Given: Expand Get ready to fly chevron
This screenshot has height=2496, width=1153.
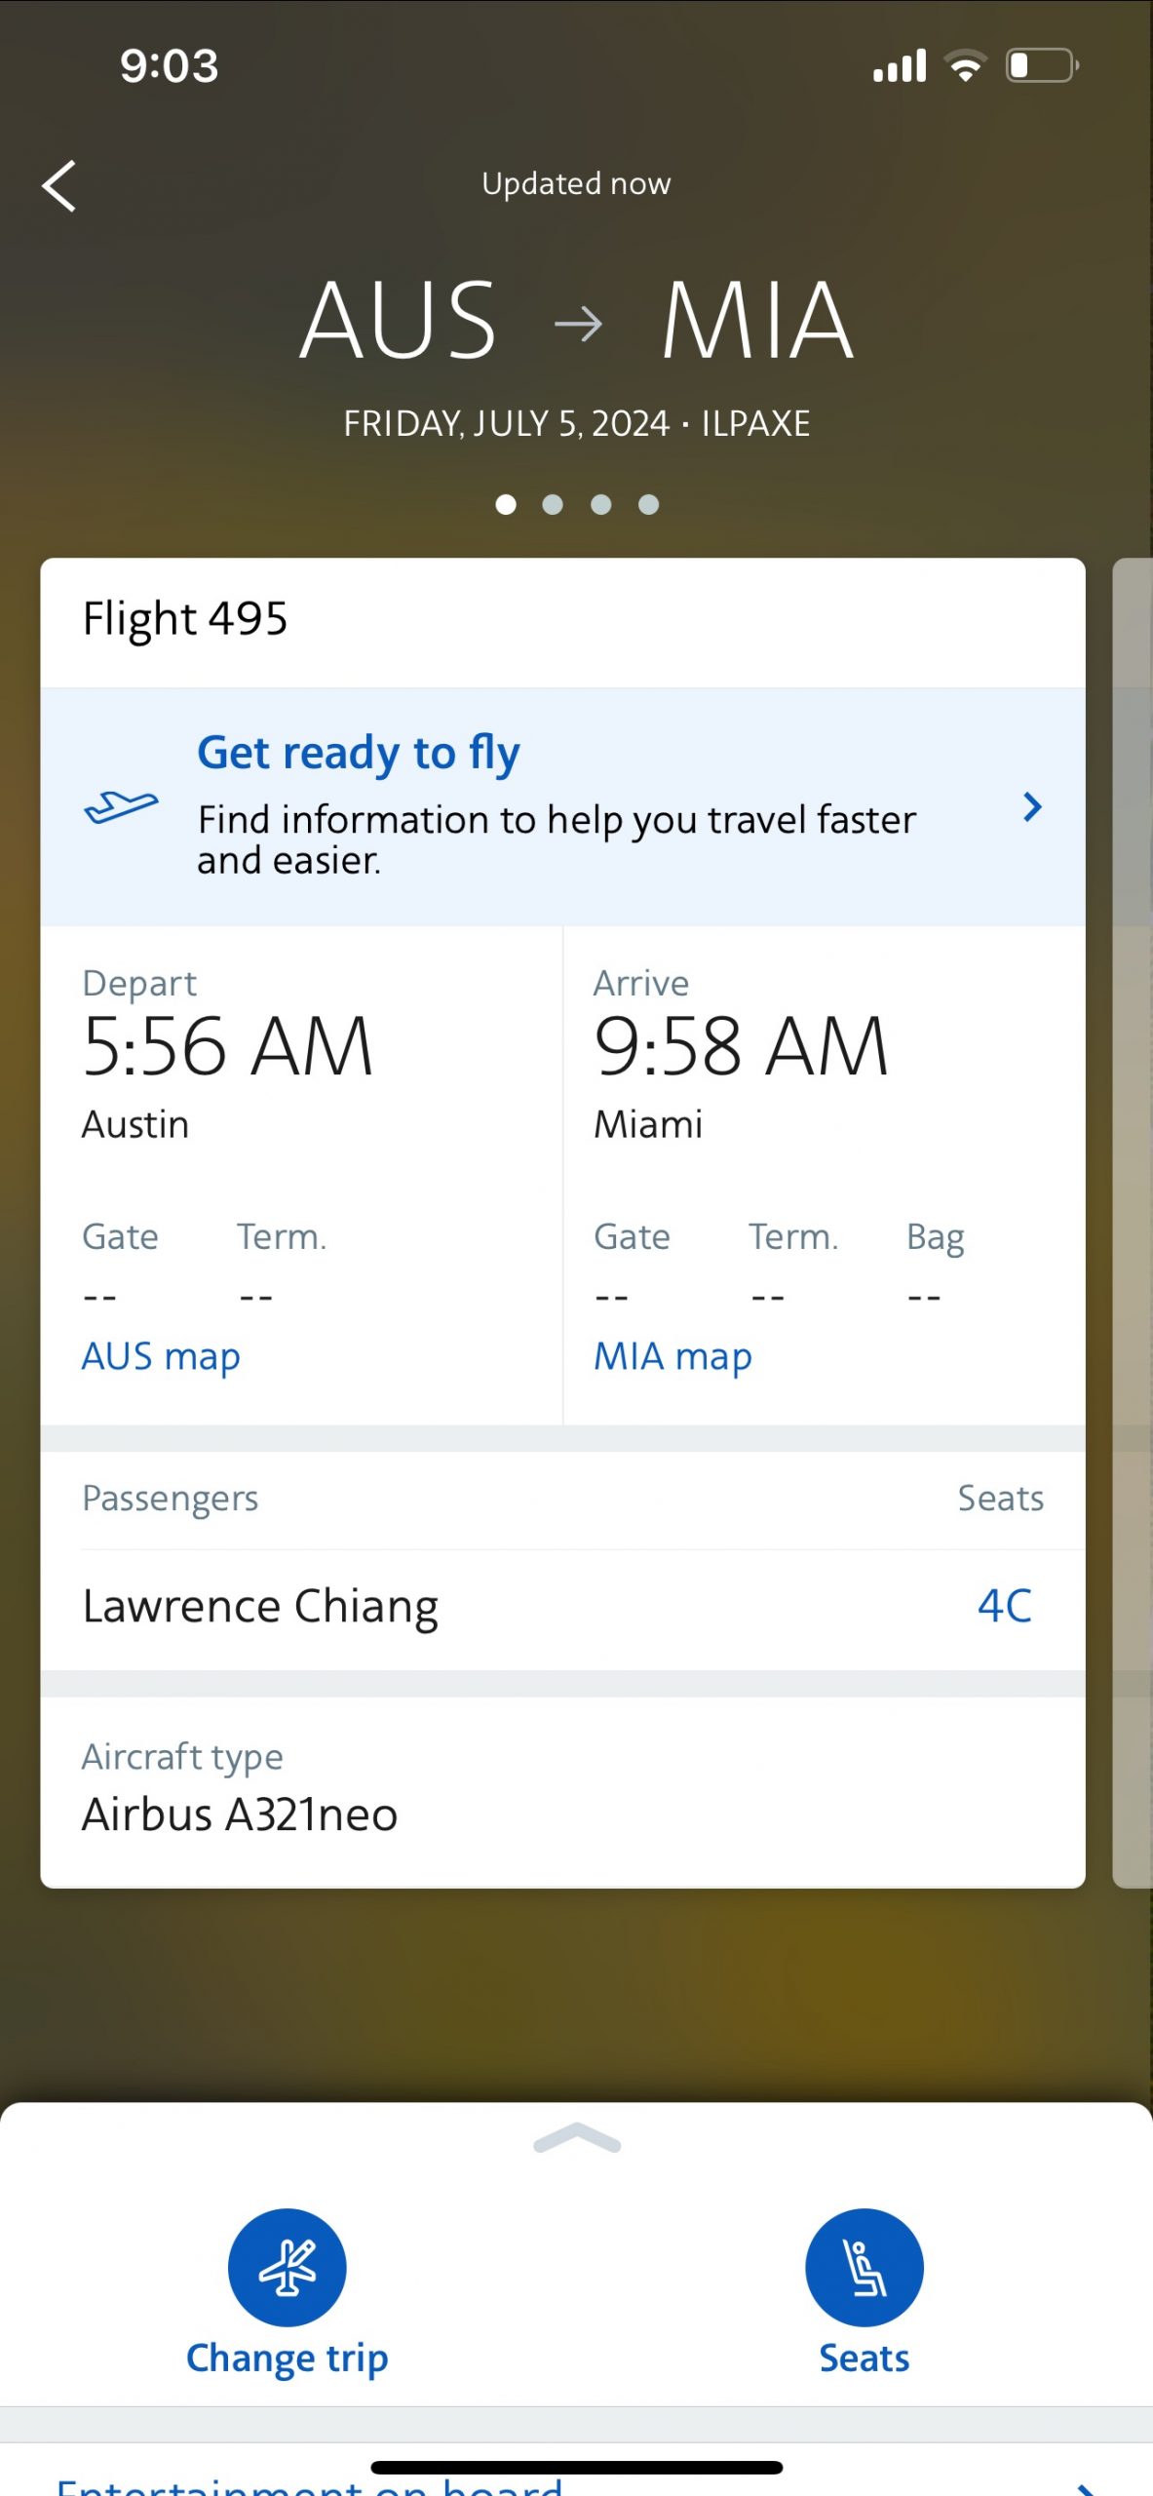Looking at the screenshot, I should (x=1032, y=807).
